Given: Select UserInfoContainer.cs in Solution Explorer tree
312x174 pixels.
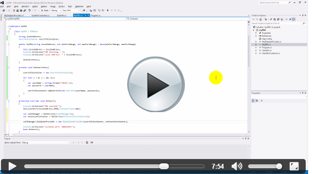Looking at the screenshot, I should click(271, 53).
